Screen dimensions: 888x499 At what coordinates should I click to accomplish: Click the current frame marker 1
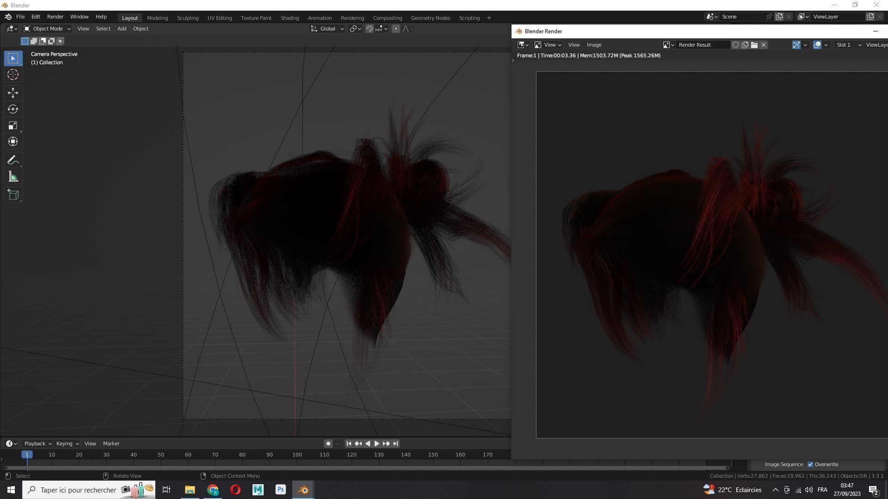point(27,455)
